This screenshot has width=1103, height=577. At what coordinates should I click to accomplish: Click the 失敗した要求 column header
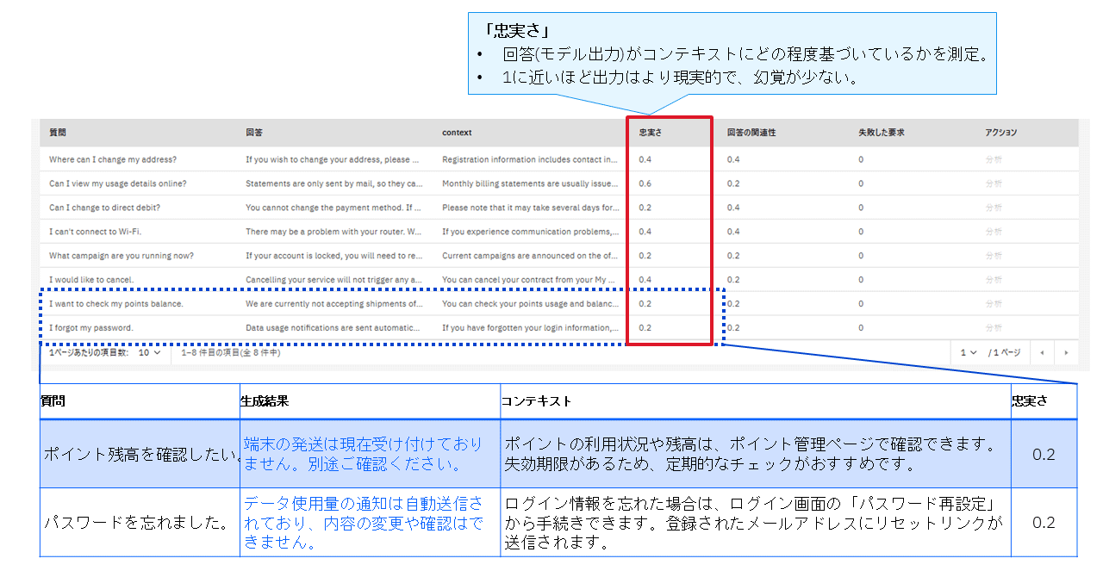click(881, 133)
